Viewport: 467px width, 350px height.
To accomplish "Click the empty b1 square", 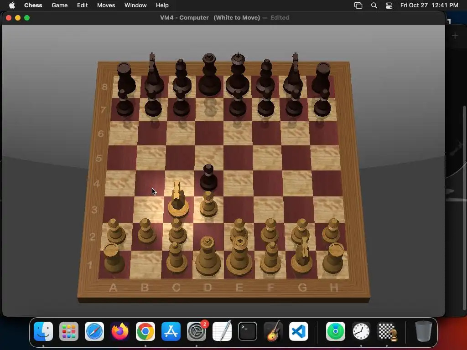I will (146, 264).
